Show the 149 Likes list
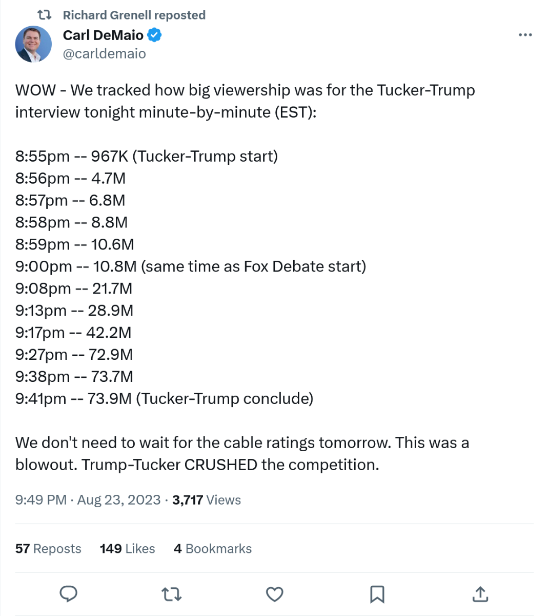The width and height of the screenshot is (548, 616). click(127, 549)
